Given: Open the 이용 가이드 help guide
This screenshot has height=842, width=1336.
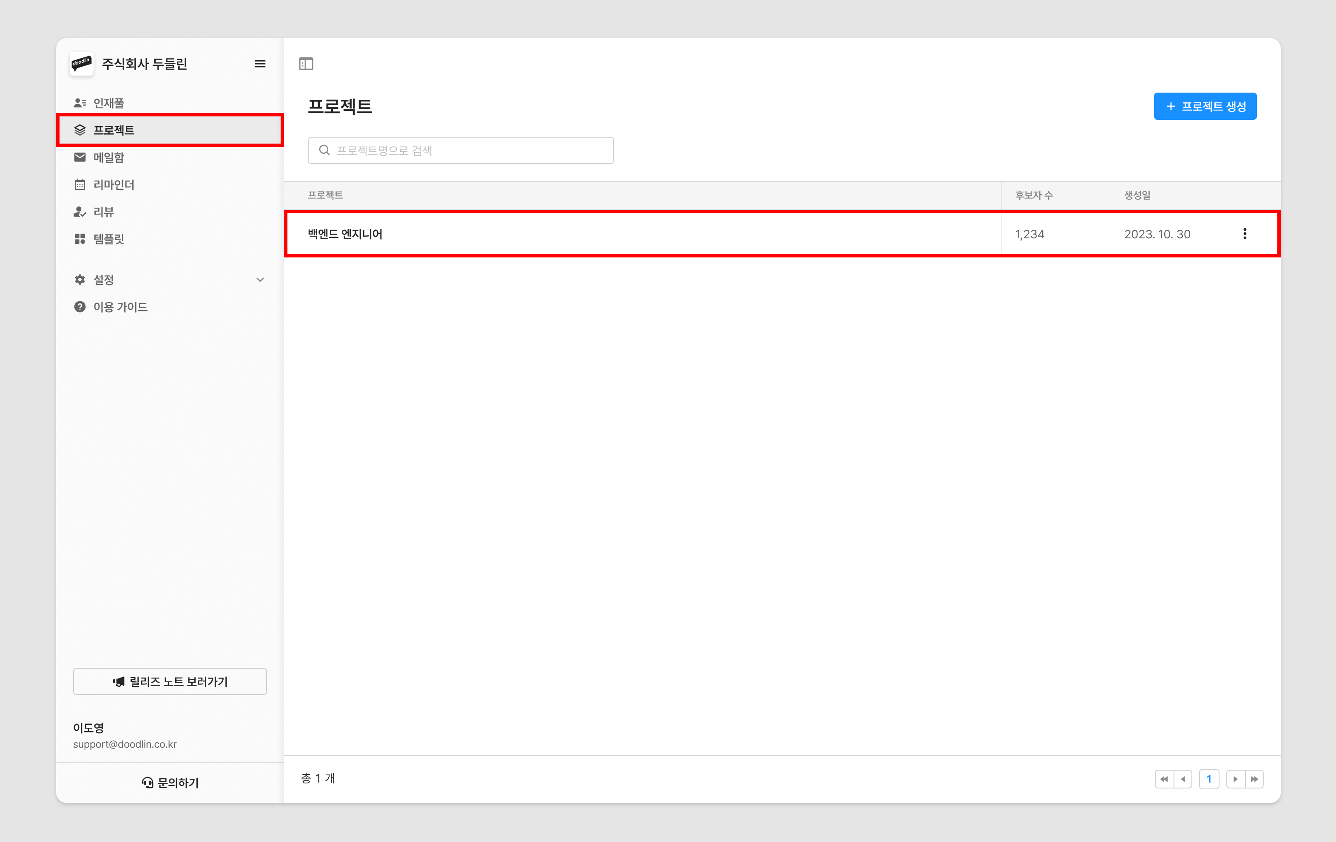Looking at the screenshot, I should tap(120, 307).
